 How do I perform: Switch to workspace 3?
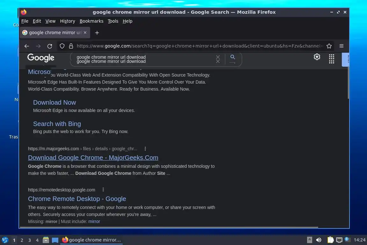30,240
